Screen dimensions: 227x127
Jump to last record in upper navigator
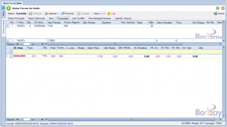coord(42,44)
